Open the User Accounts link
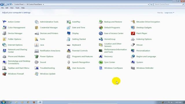Screen dimensions: 185x104 pyautogui.click(x=78, y=68)
